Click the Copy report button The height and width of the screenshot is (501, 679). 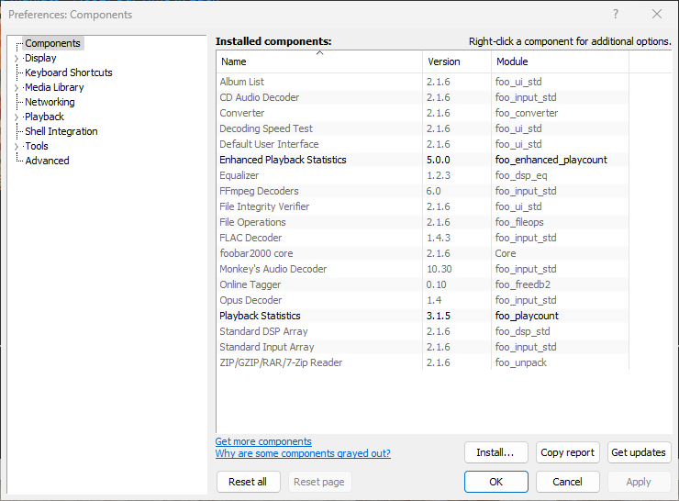567,452
